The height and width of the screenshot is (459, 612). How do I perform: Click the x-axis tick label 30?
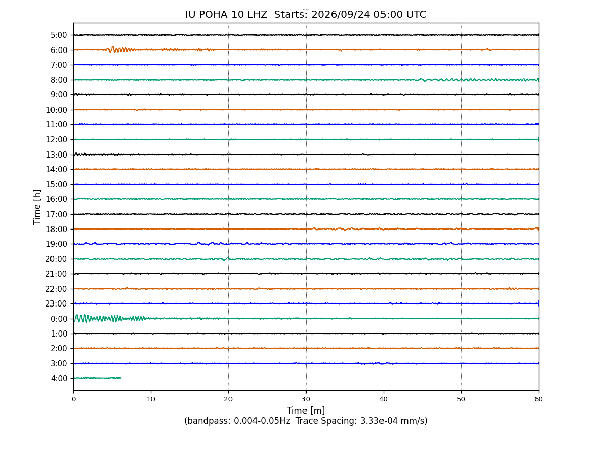(306, 399)
